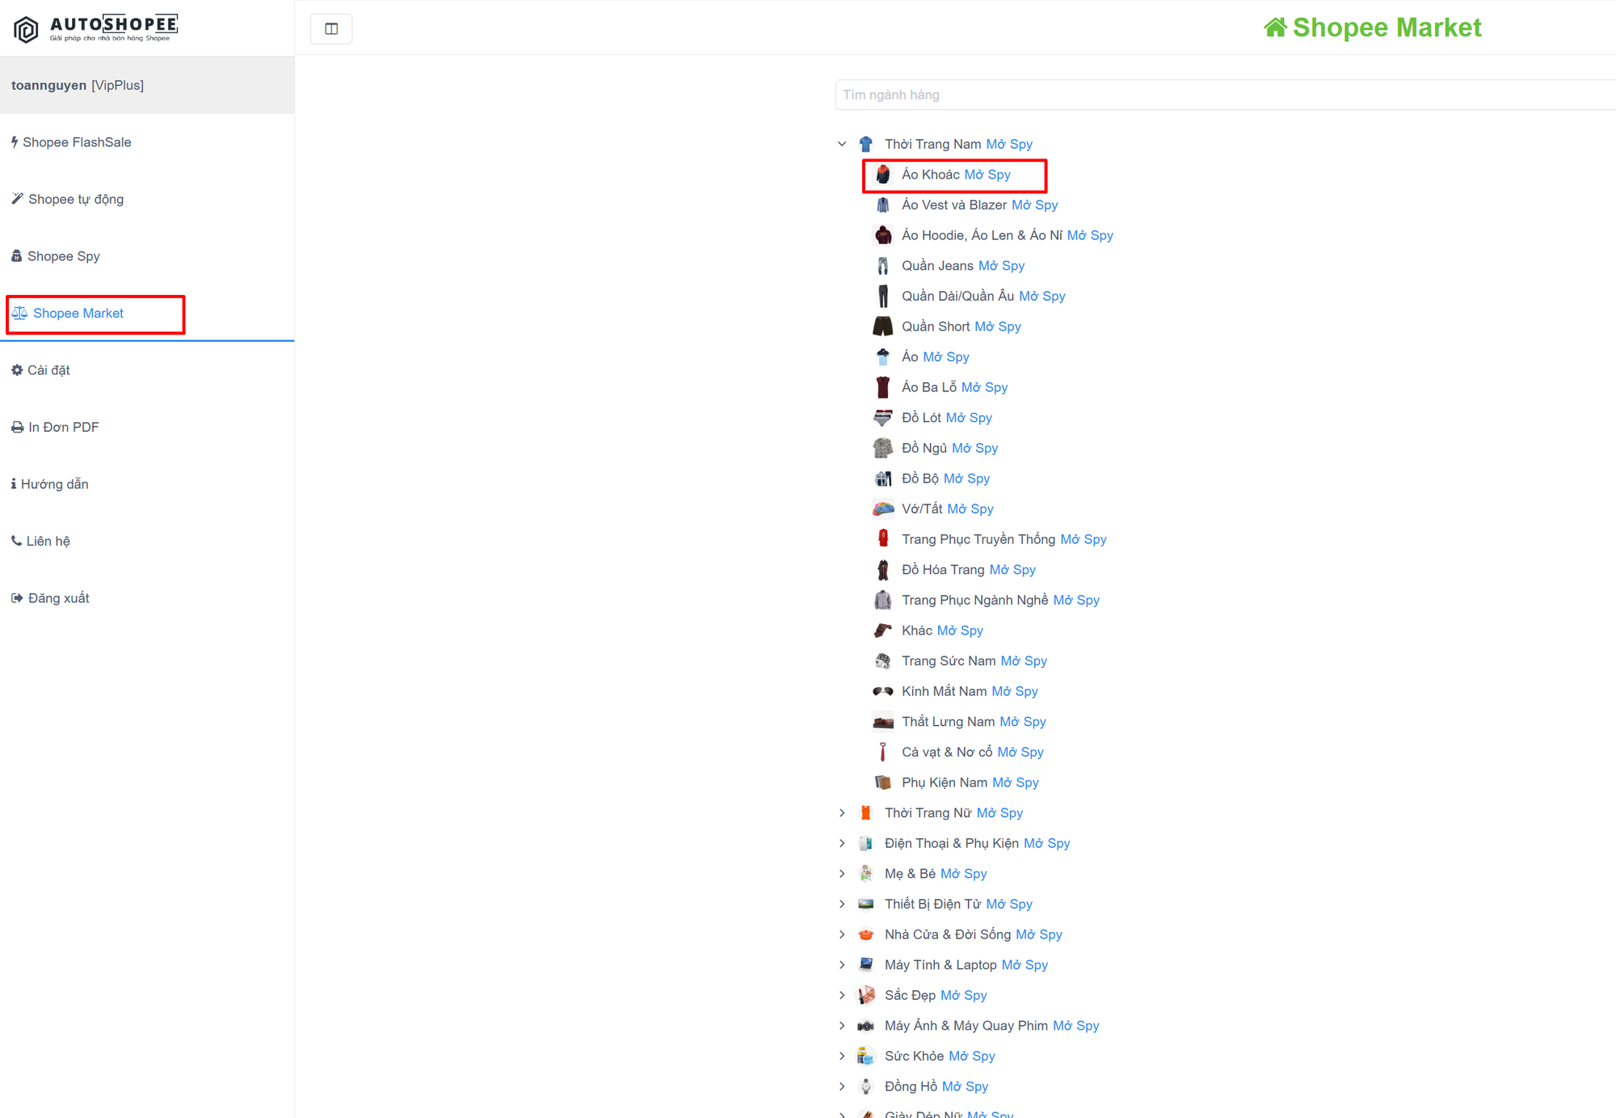Screen dimensions: 1616x1118
Task: Expand the Điện Thoại & Phụ Kiện category
Action: point(842,843)
